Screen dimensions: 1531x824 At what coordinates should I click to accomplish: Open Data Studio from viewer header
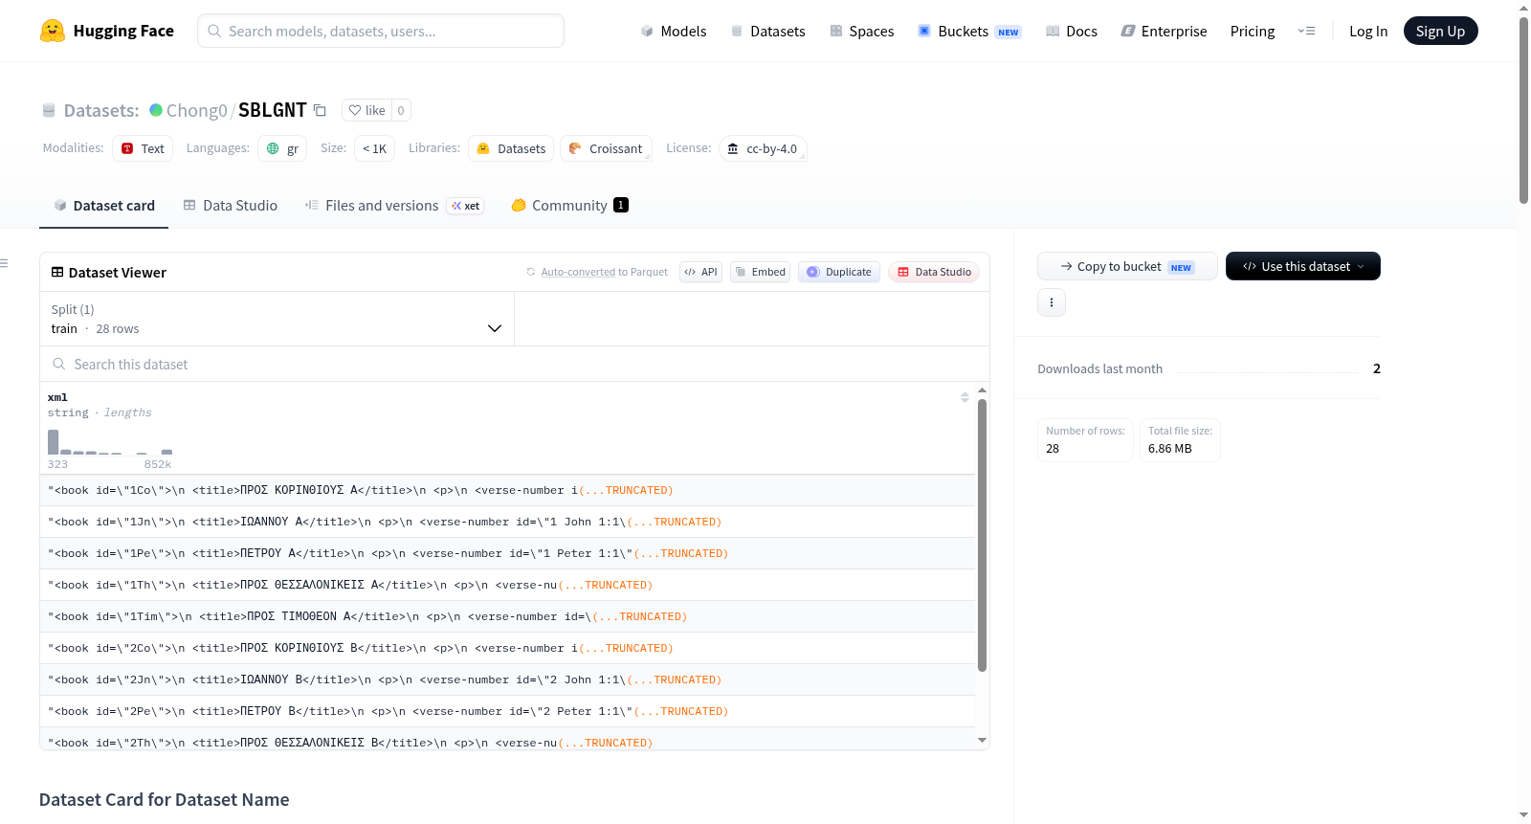pyautogui.click(x=934, y=272)
